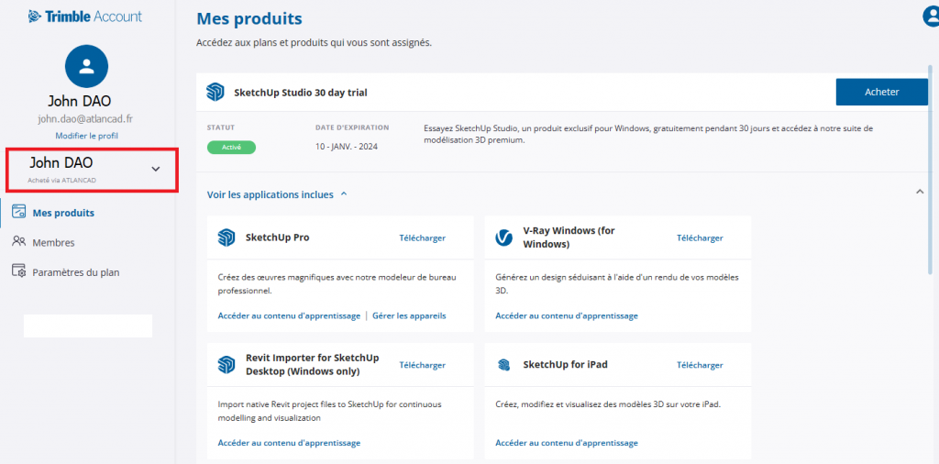Click the 'Modifier le profil' link
The width and height of the screenshot is (939, 464).
click(86, 136)
